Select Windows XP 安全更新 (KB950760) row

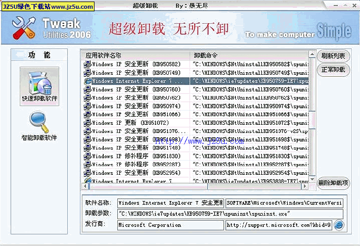pos(195,89)
